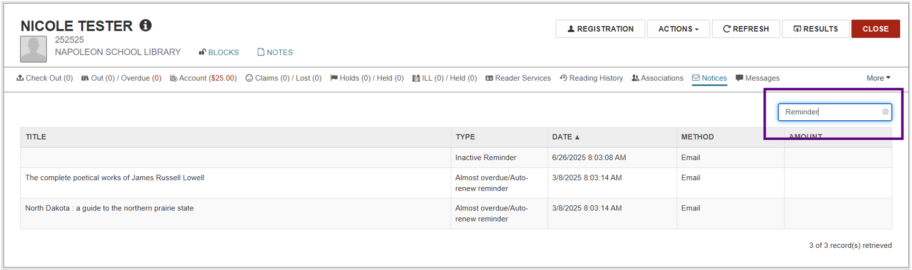Open the Blocks link with lock icon
Screen dimensions: 912x270
pos(219,52)
